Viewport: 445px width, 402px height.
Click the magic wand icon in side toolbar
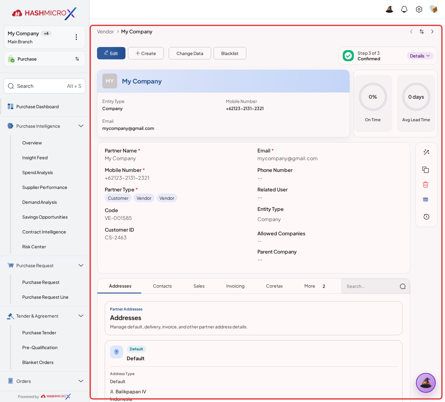click(x=426, y=152)
